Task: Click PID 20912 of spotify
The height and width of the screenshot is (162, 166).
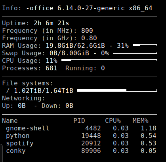Action: (91, 143)
